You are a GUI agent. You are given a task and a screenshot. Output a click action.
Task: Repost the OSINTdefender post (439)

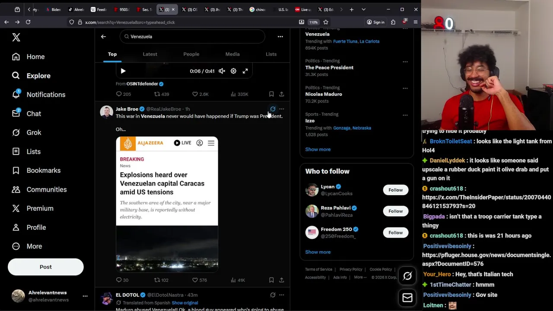tap(162, 94)
